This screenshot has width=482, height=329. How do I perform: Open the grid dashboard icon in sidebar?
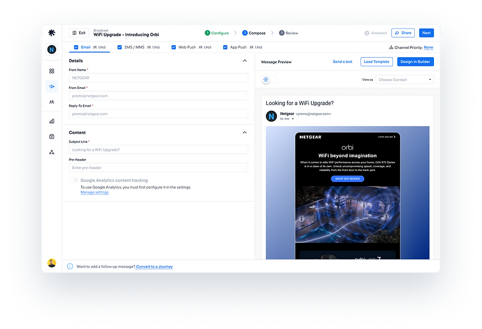click(x=51, y=71)
